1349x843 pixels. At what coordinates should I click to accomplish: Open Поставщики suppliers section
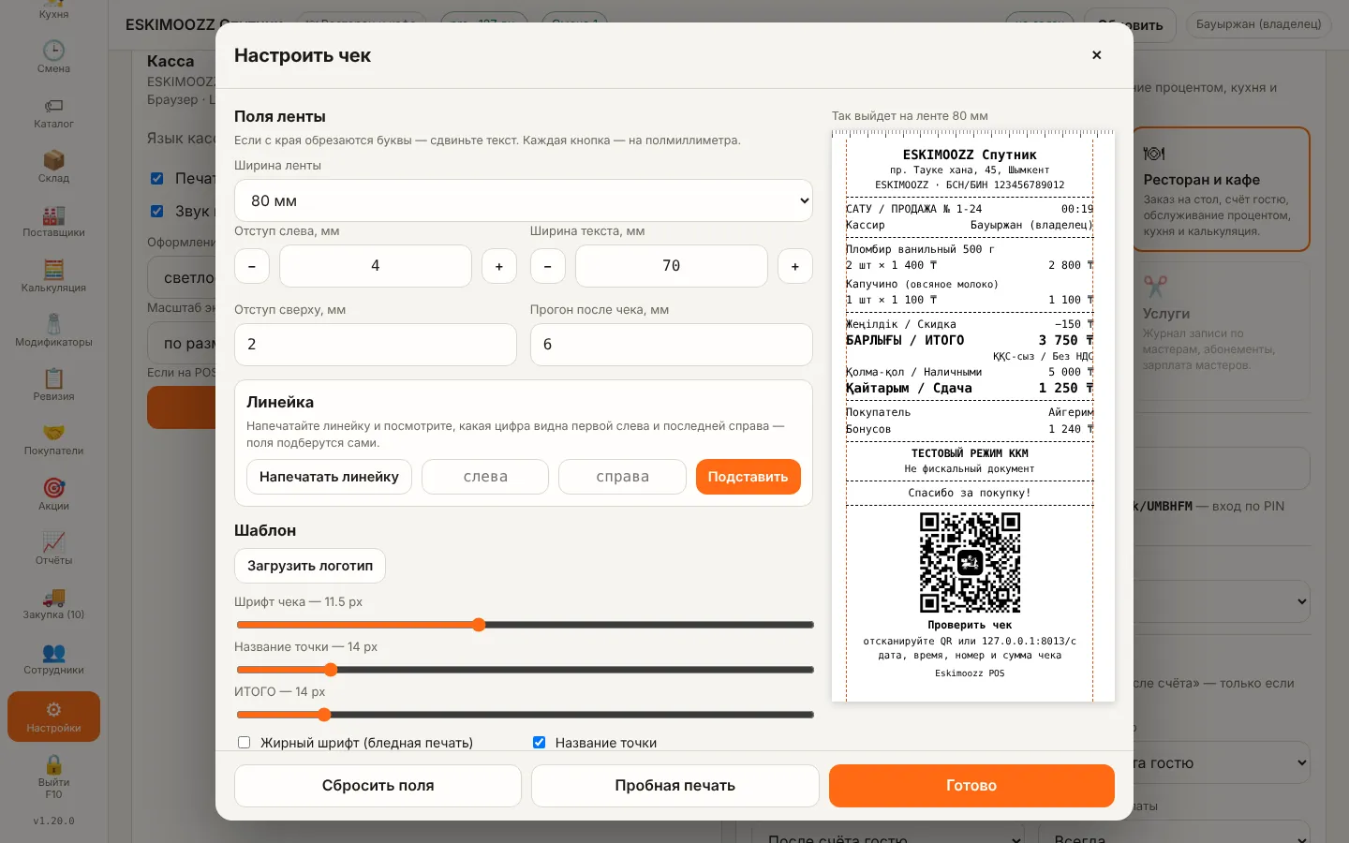pos(53,220)
